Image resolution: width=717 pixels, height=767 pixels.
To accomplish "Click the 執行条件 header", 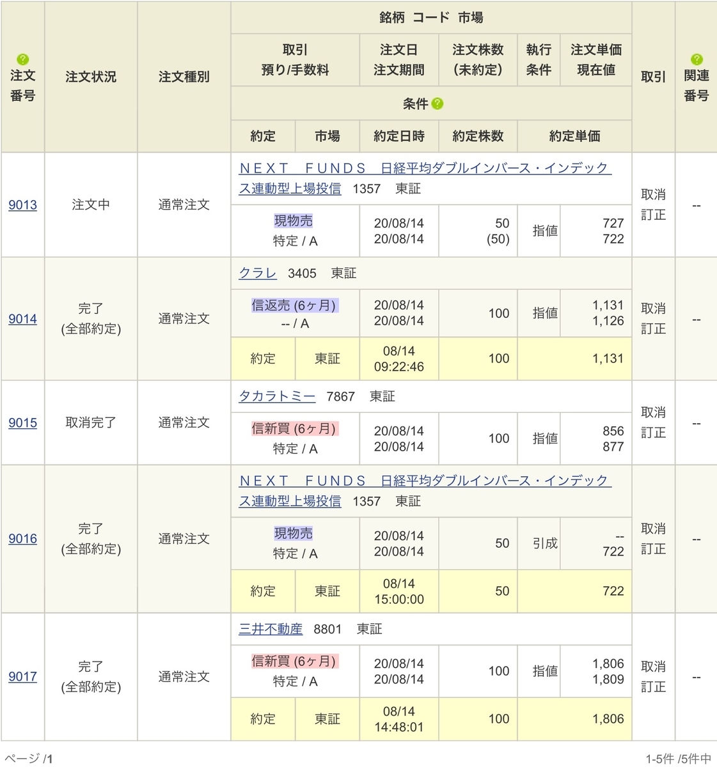I will (539, 60).
